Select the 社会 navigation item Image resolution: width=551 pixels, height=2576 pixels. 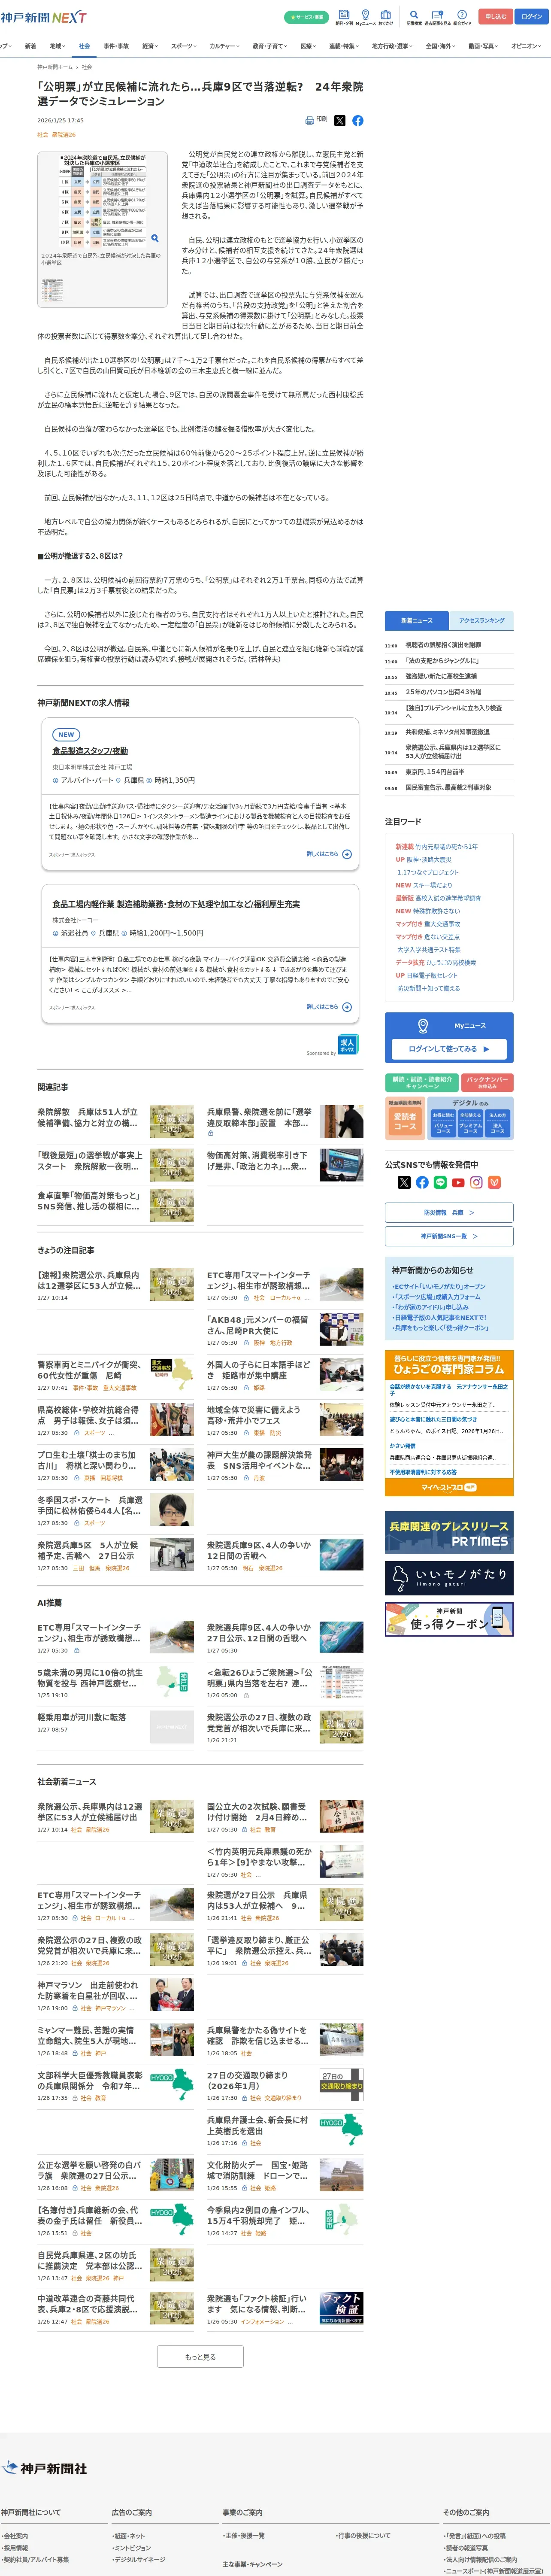84,46
